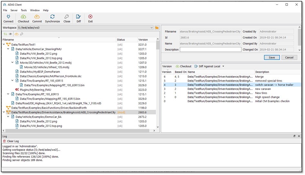Click the Id field showing 2683.6

(210, 37)
